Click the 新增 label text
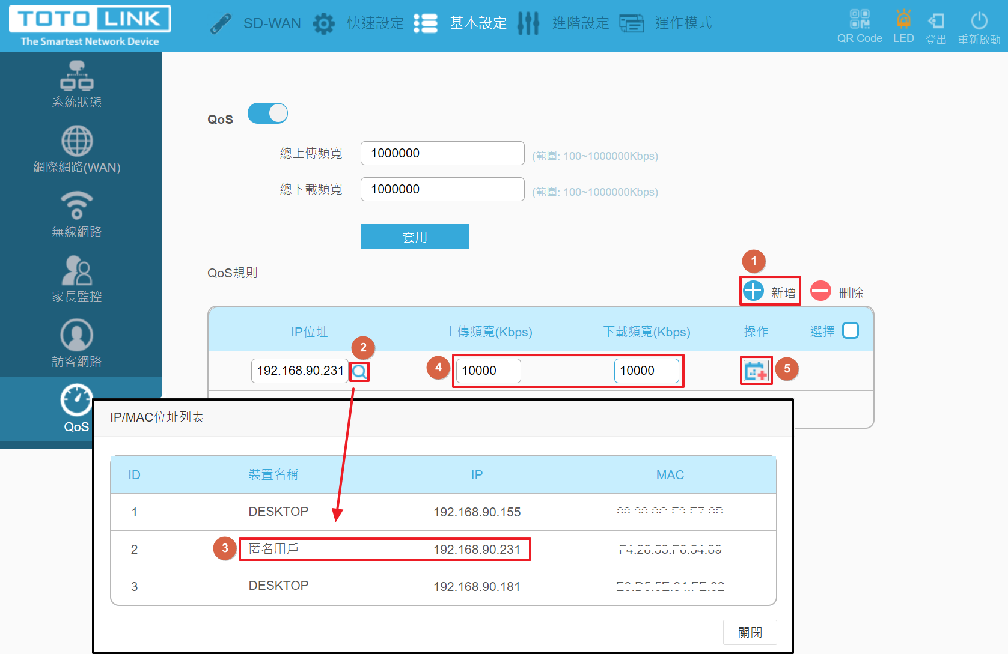 coord(783,292)
